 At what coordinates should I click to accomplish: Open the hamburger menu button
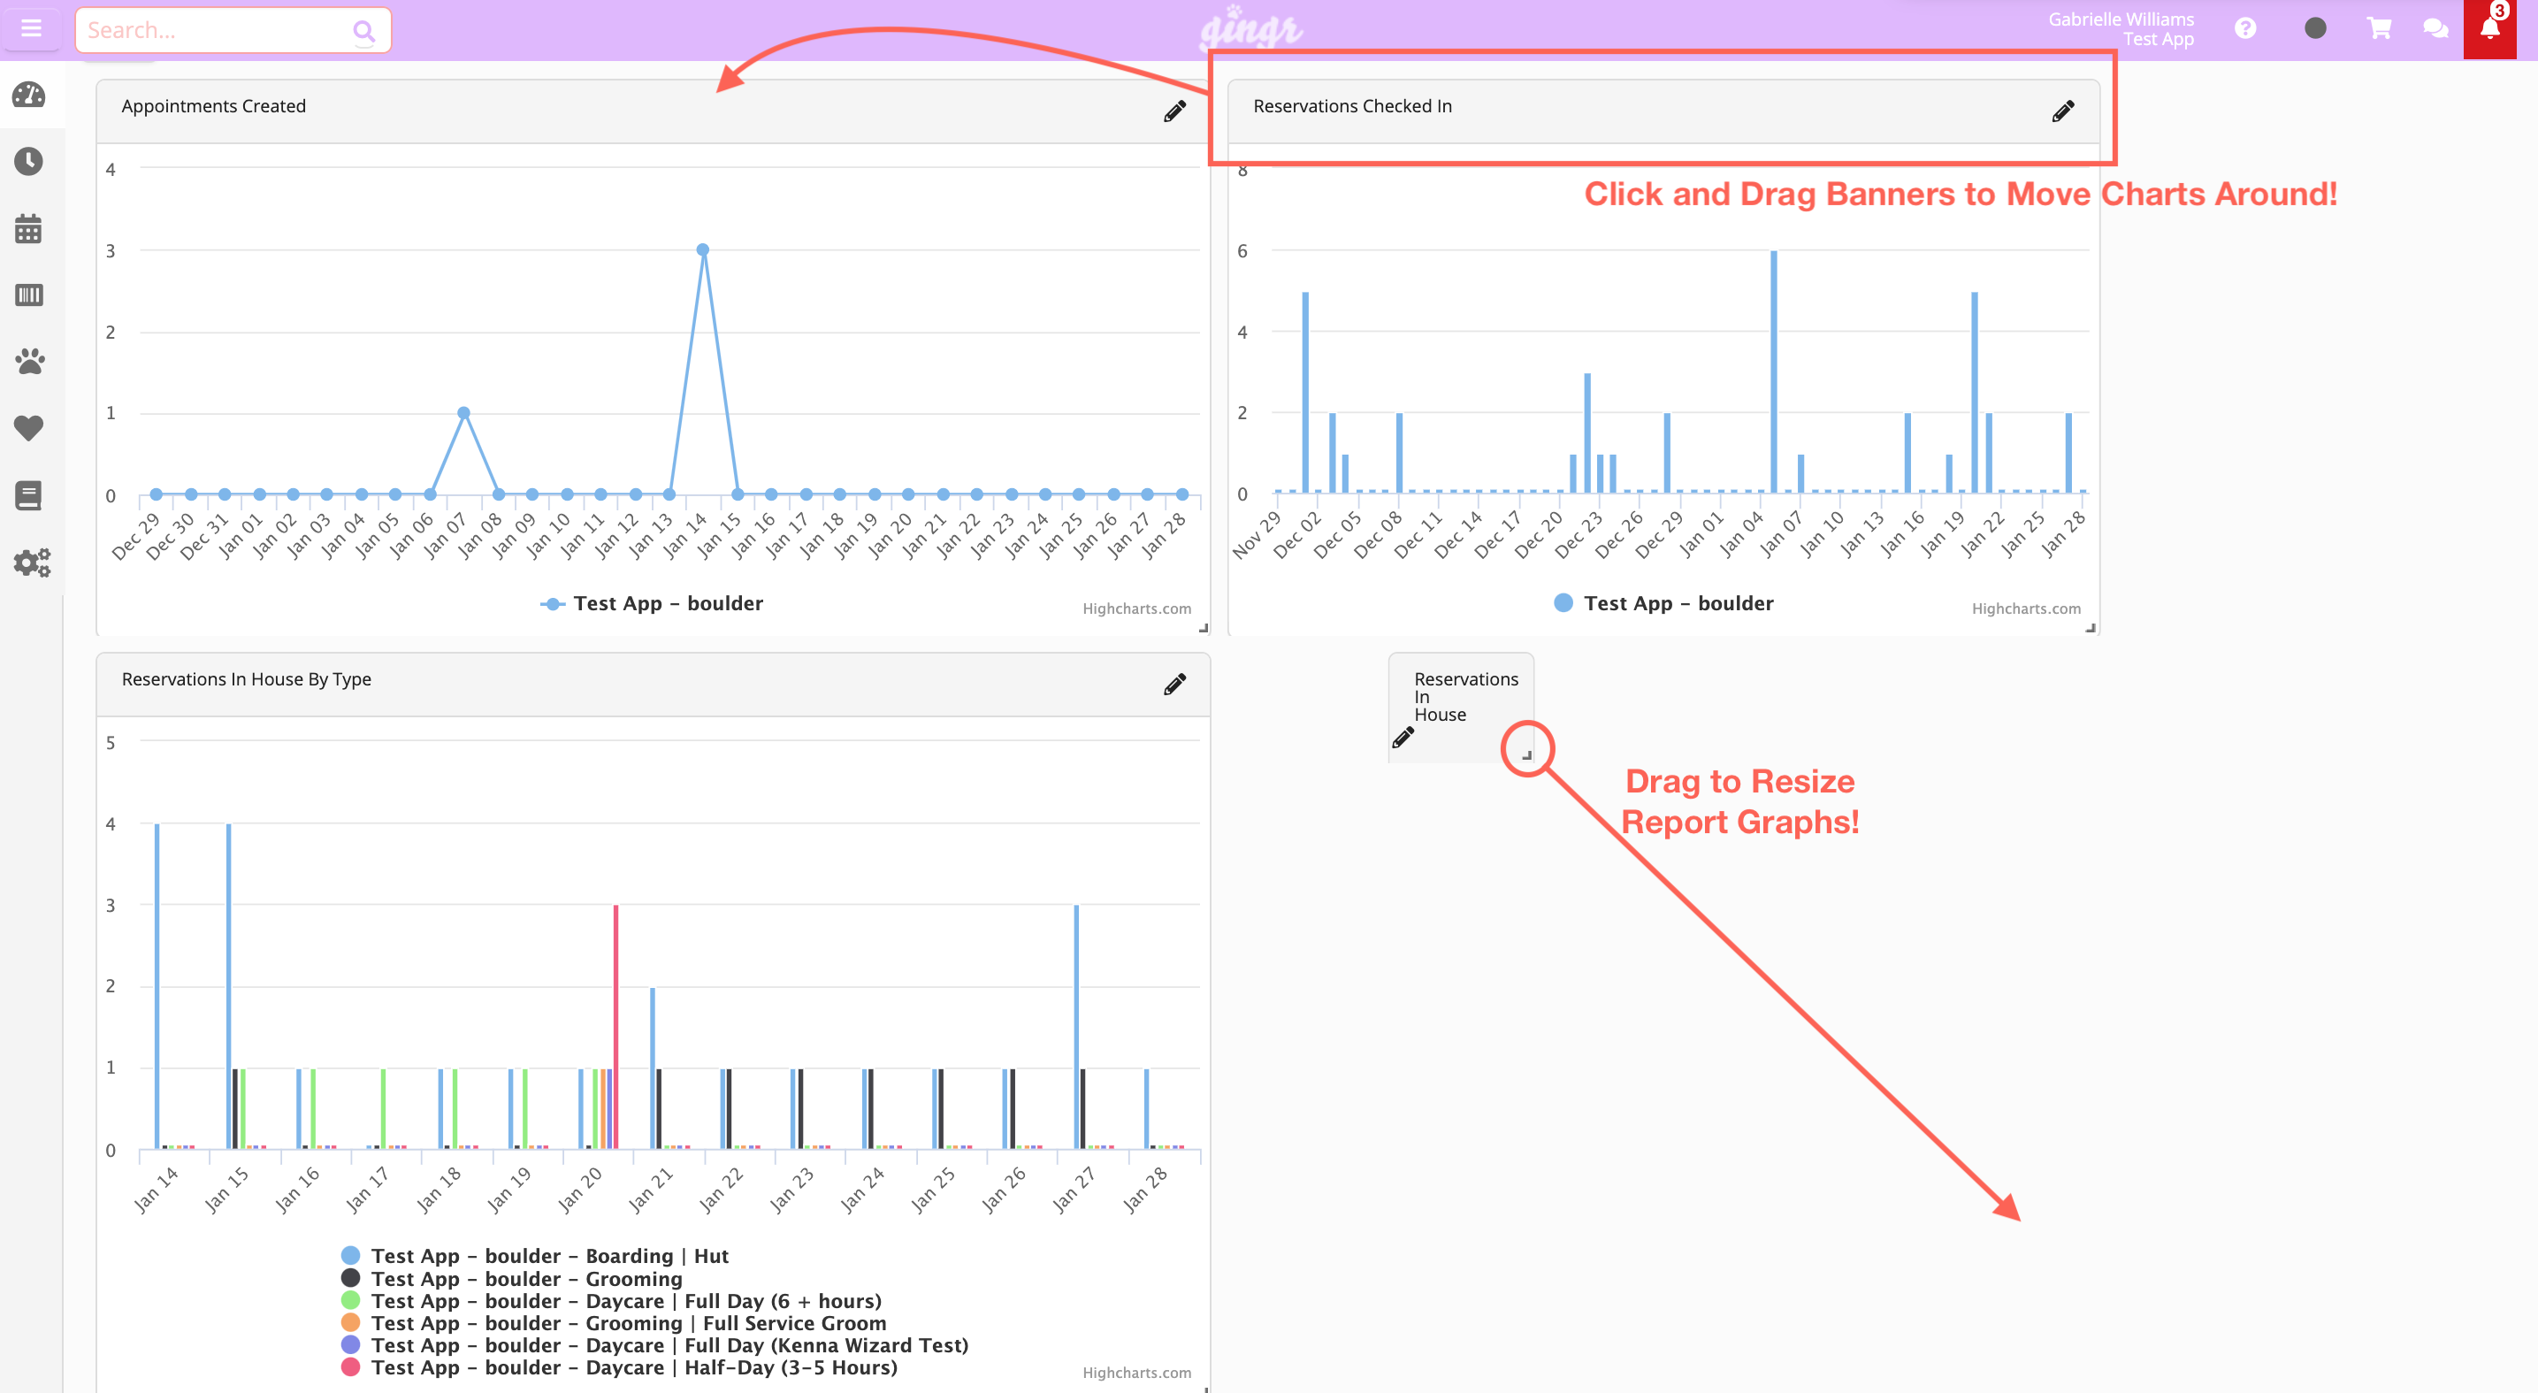32,28
